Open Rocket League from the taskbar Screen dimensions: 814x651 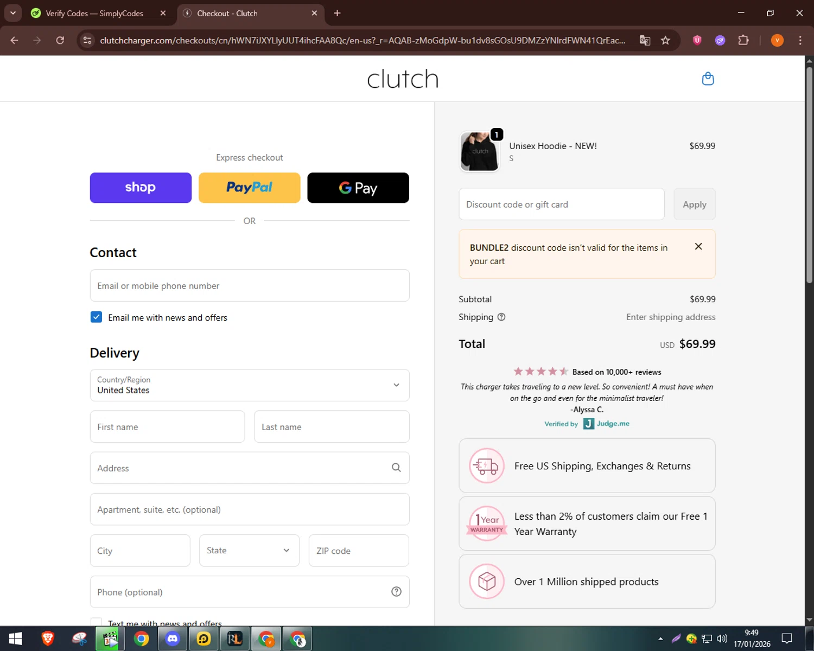(x=234, y=639)
